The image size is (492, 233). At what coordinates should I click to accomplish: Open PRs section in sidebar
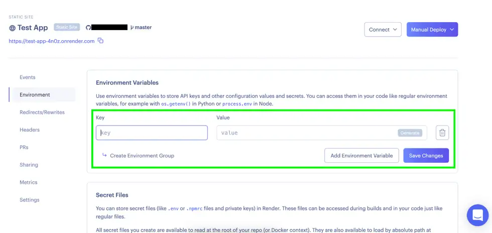click(24, 147)
